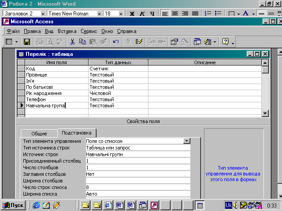Open the Properties icon in Access toolbar
Image resolution: width=282 pixels, height=211 pixels.
point(174,42)
